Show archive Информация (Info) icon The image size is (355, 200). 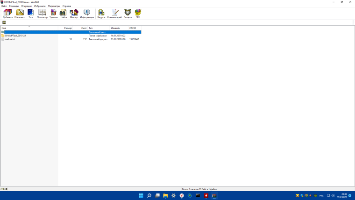pos(87,13)
